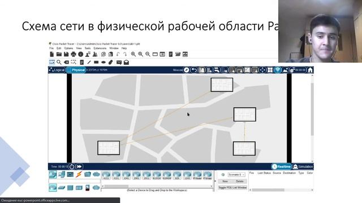Select the End Devices category icon
Image resolution: width=362 pixels, height=203 pixels.
click(x=62, y=174)
